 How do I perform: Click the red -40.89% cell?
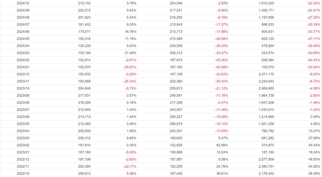[x=313, y=53]
